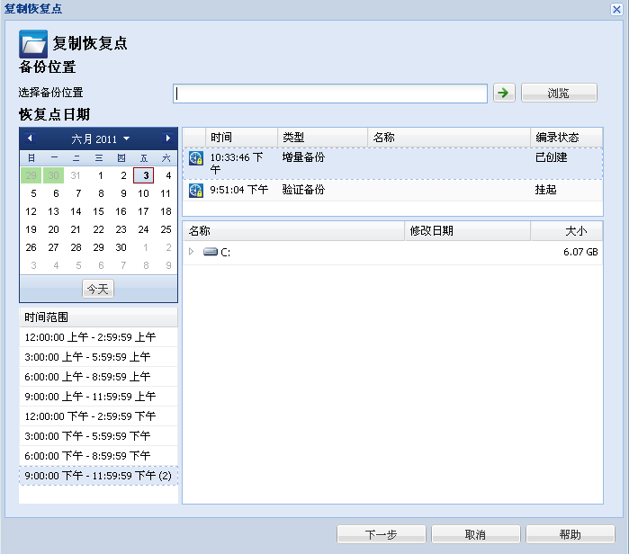Expand the C: volume tree node
This screenshot has height=554, width=629.
pyautogui.click(x=192, y=251)
